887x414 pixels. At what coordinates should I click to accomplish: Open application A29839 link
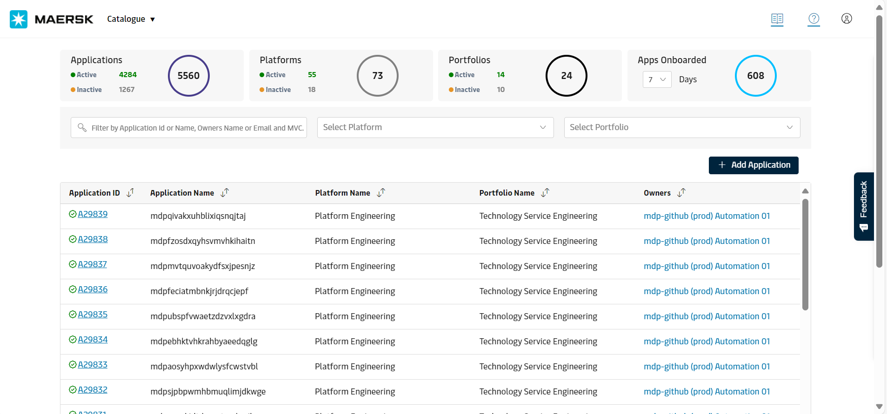(93, 214)
